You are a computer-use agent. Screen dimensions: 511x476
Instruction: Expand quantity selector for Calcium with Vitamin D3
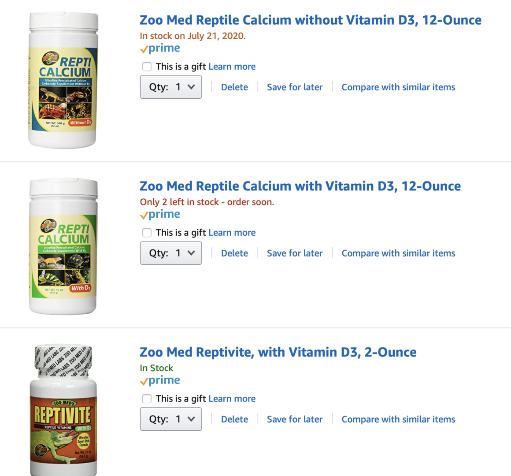click(x=171, y=253)
